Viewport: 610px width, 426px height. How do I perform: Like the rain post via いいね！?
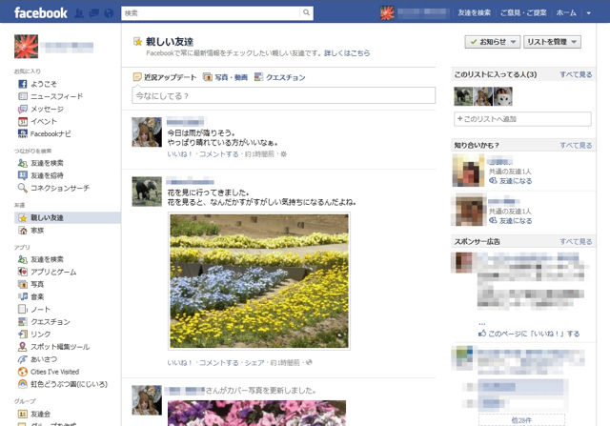coord(180,154)
